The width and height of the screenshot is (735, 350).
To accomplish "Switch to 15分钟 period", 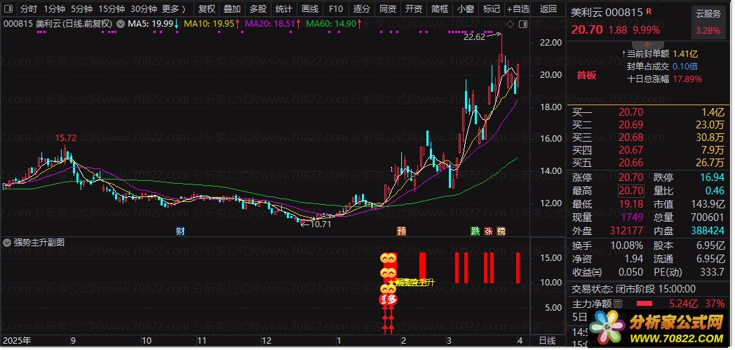I will pyautogui.click(x=111, y=9).
